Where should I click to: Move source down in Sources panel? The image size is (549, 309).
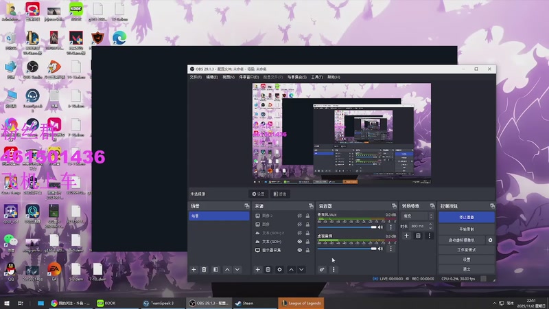pos(301,269)
